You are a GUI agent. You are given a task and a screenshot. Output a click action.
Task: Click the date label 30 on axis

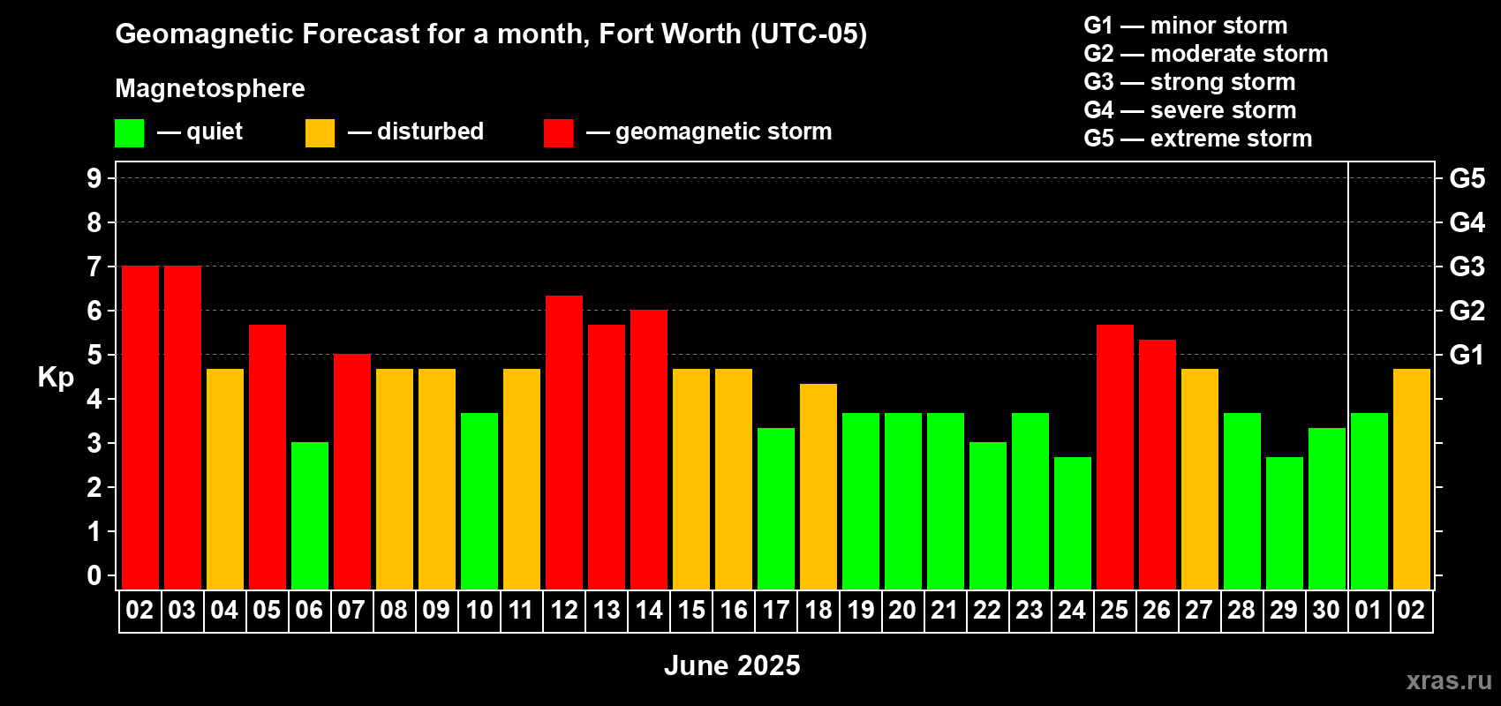[x=1326, y=611]
